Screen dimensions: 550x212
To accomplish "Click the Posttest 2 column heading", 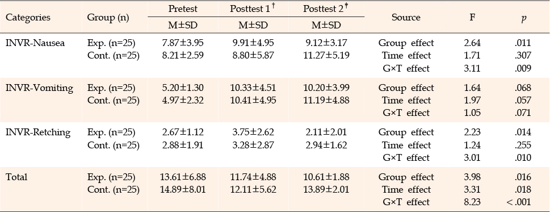I will pyautogui.click(x=325, y=9).
